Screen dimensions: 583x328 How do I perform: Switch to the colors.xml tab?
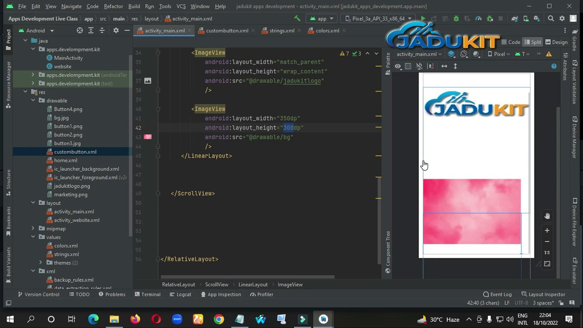coord(327,31)
